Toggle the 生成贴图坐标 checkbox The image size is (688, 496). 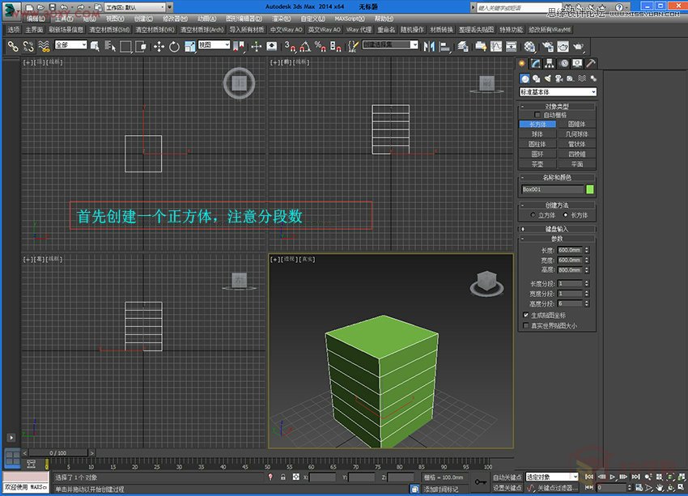(524, 315)
